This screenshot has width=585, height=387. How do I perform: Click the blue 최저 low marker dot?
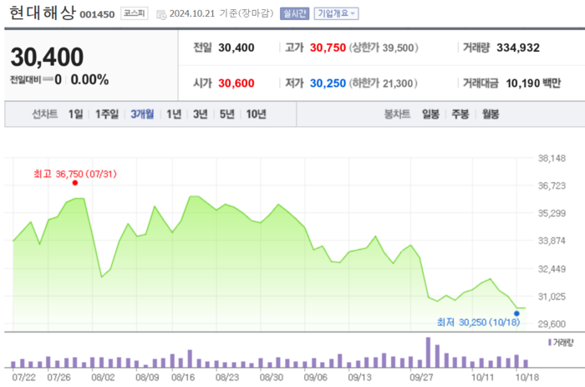pyautogui.click(x=516, y=313)
